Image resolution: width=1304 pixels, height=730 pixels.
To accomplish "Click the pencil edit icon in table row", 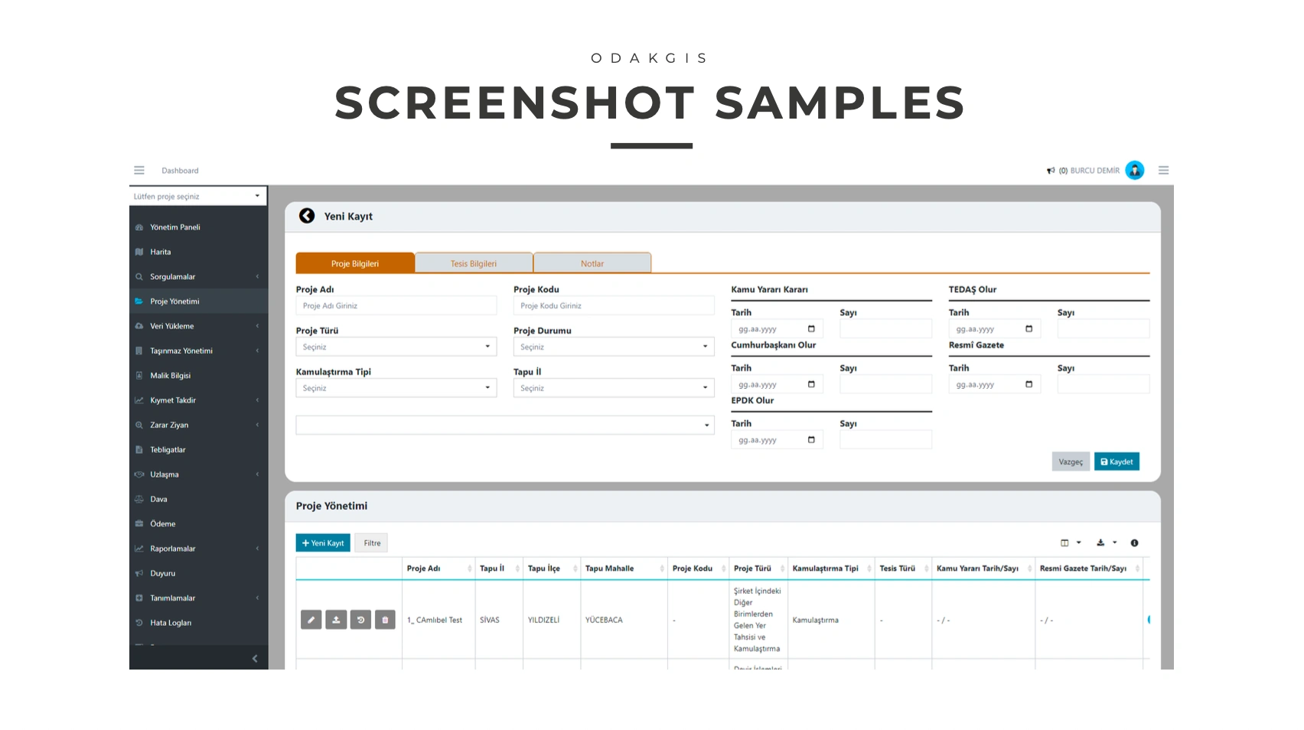I will 311,620.
